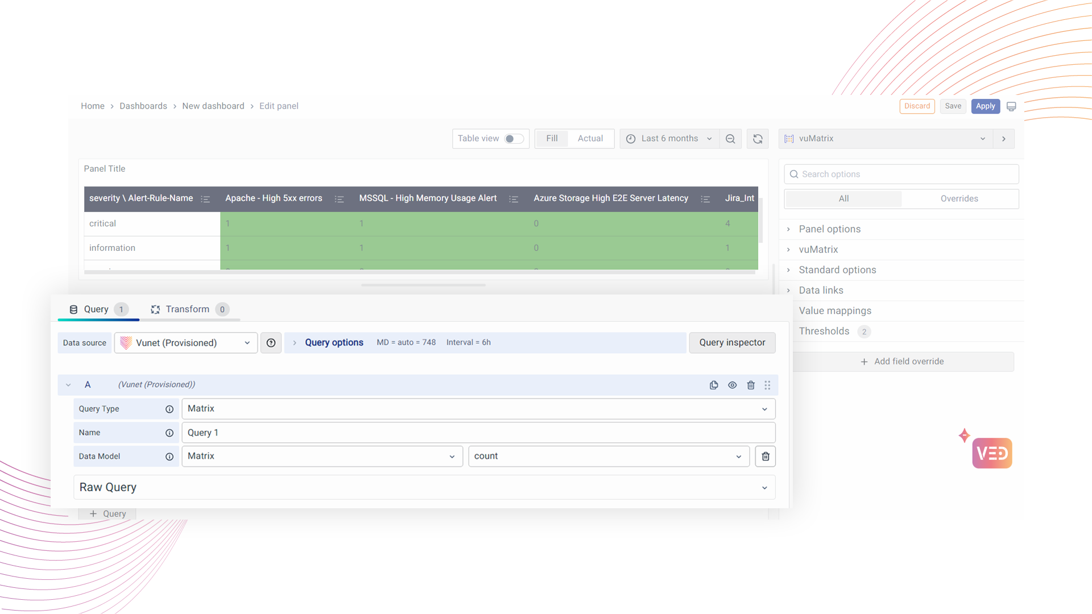
Task: Toggle query A visibility eye icon
Action: click(732, 385)
